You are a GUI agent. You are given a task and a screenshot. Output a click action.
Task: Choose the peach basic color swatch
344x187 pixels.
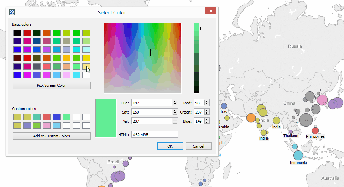67,66
